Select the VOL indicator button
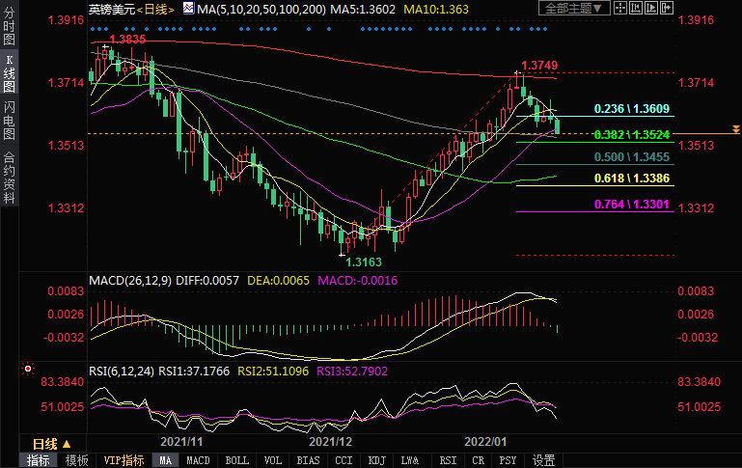The height and width of the screenshot is (468, 742). click(272, 460)
